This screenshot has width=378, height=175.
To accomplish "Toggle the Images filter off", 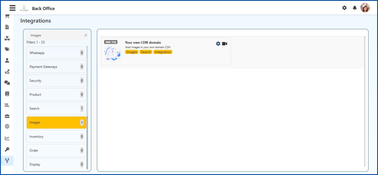I will tap(56, 122).
